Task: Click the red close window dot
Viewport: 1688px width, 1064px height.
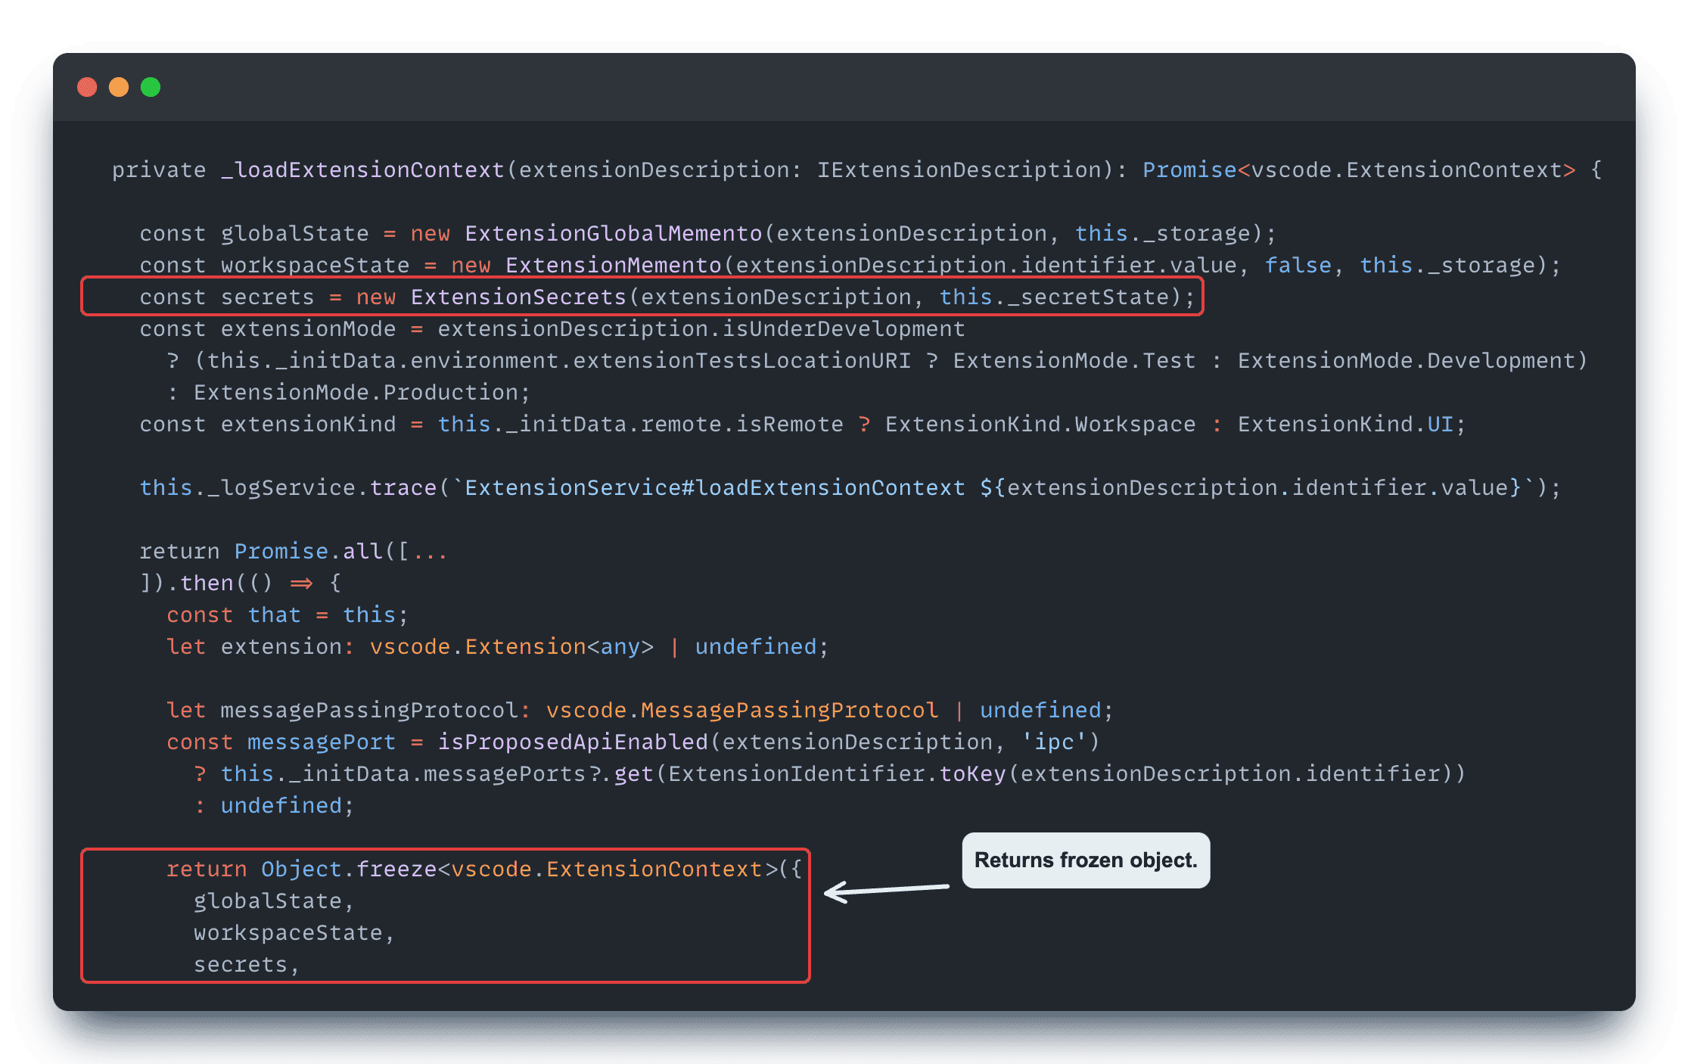Action: click(87, 87)
